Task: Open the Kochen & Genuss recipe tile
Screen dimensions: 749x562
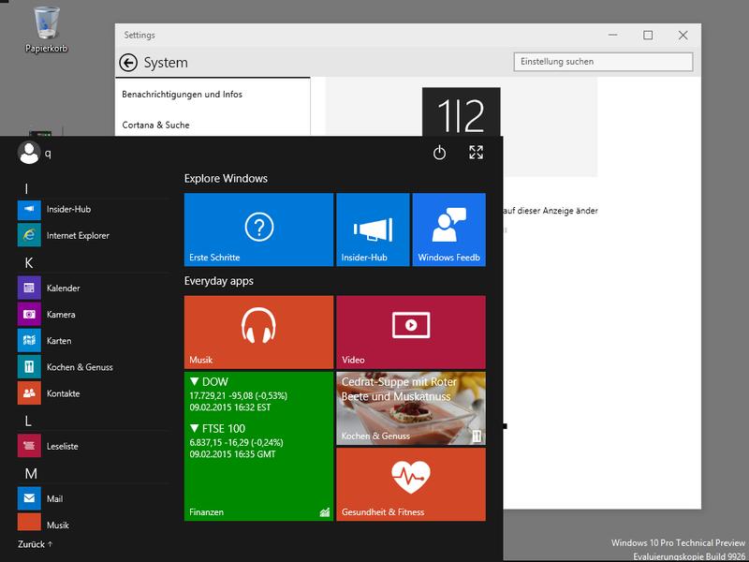Action: point(411,408)
